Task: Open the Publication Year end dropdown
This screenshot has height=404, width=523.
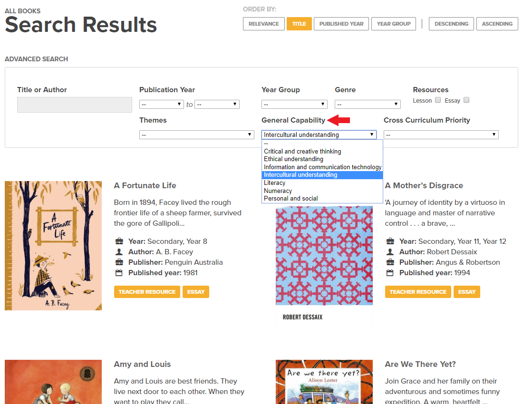Action: point(217,105)
